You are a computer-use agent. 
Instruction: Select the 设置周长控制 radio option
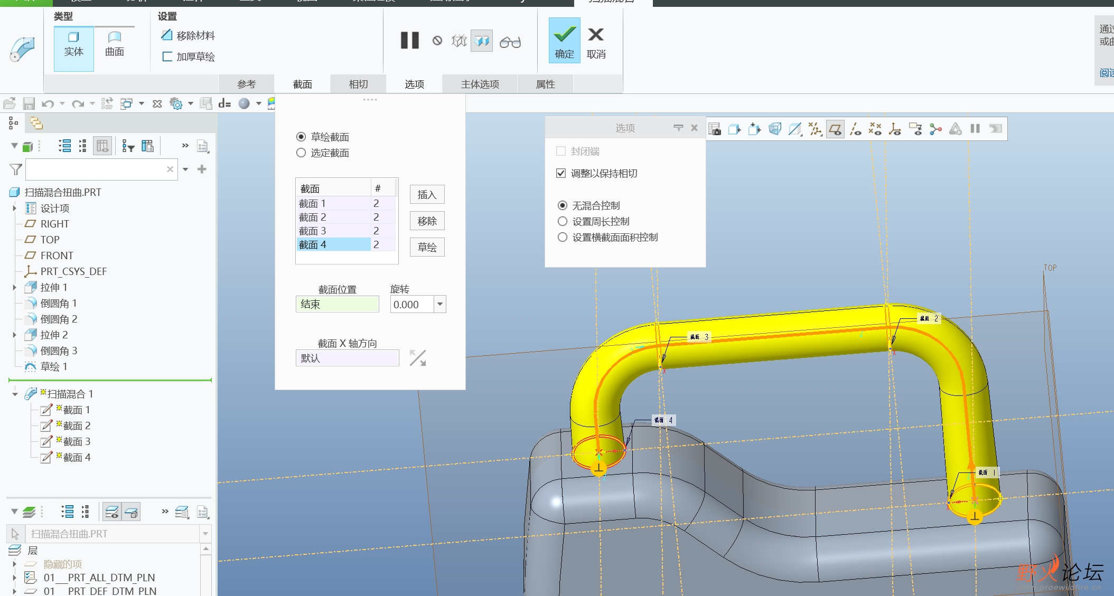(563, 221)
